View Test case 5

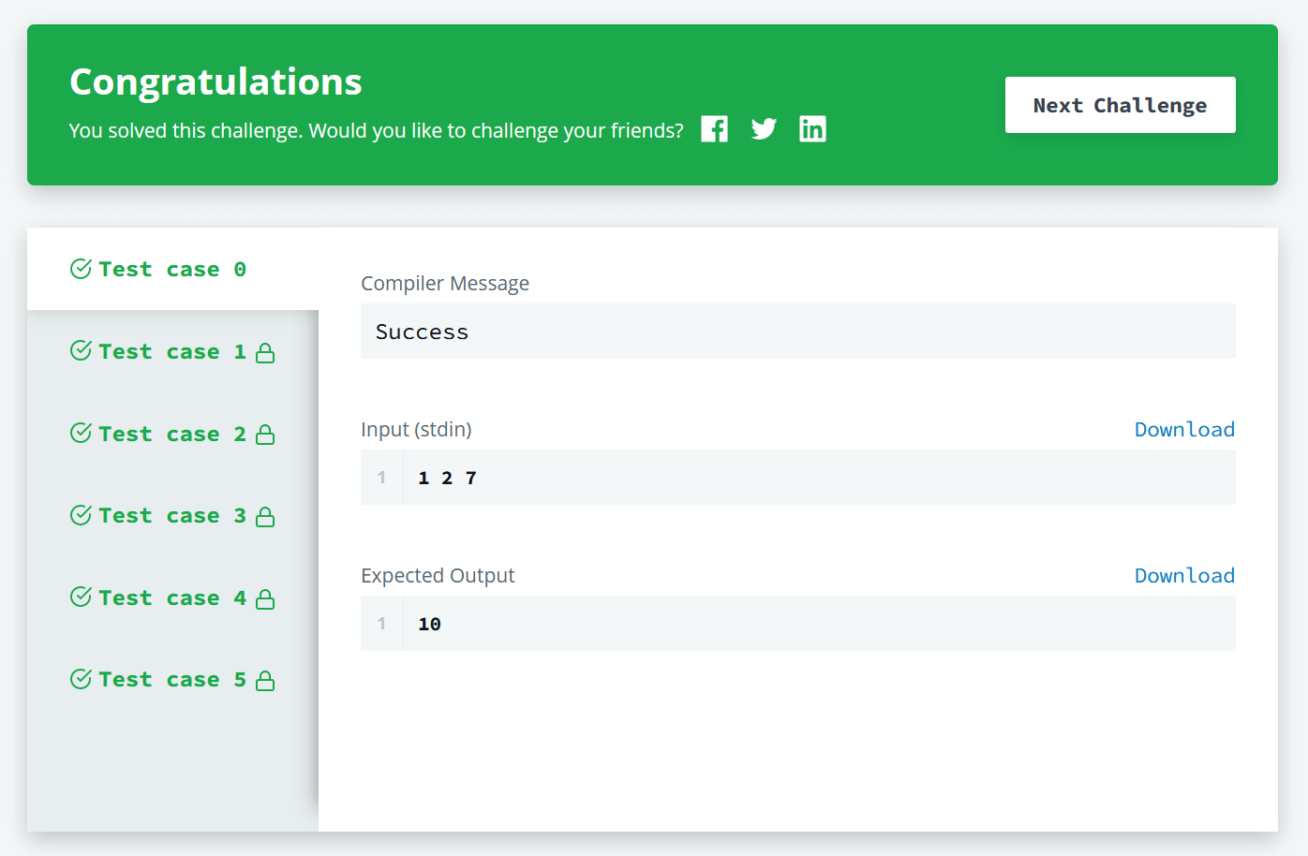click(x=169, y=679)
